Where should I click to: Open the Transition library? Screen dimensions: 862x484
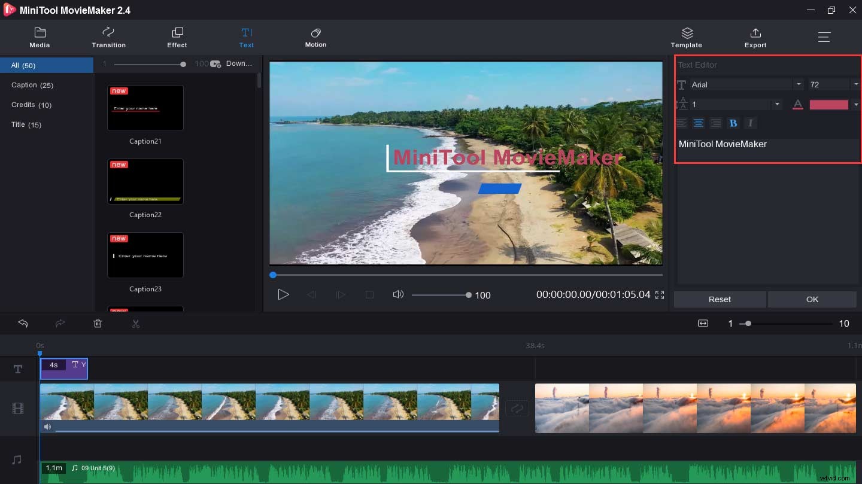108,37
